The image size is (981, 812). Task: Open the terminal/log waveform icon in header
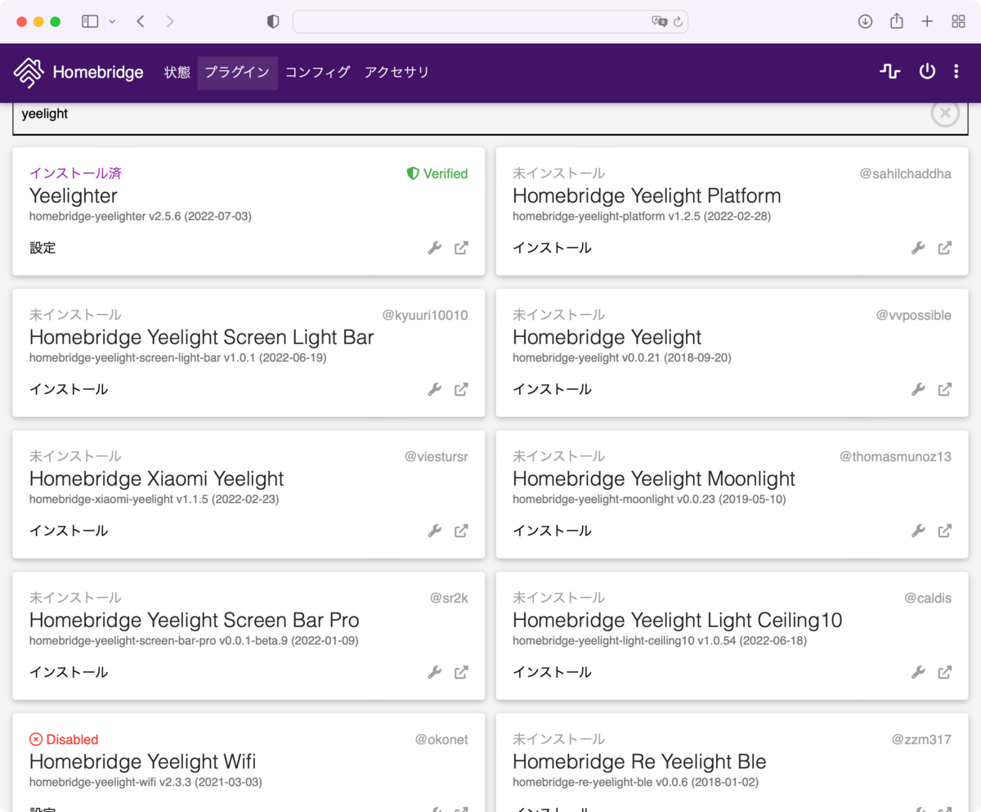890,72
